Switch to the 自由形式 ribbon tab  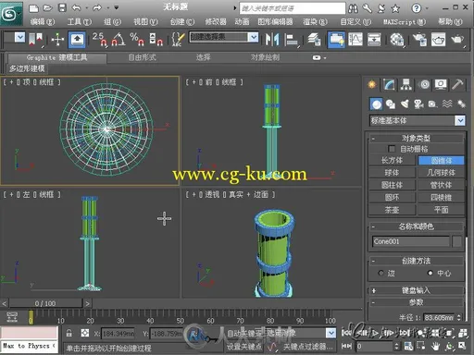point(142,57)
